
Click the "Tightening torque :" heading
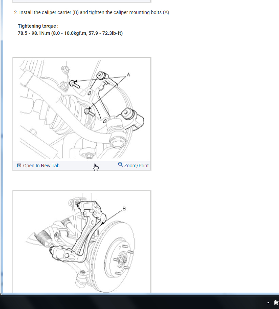[38, 26]
